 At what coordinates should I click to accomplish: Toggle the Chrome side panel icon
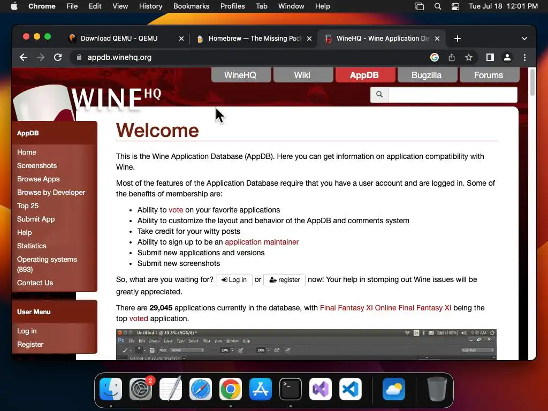[490, 57]
